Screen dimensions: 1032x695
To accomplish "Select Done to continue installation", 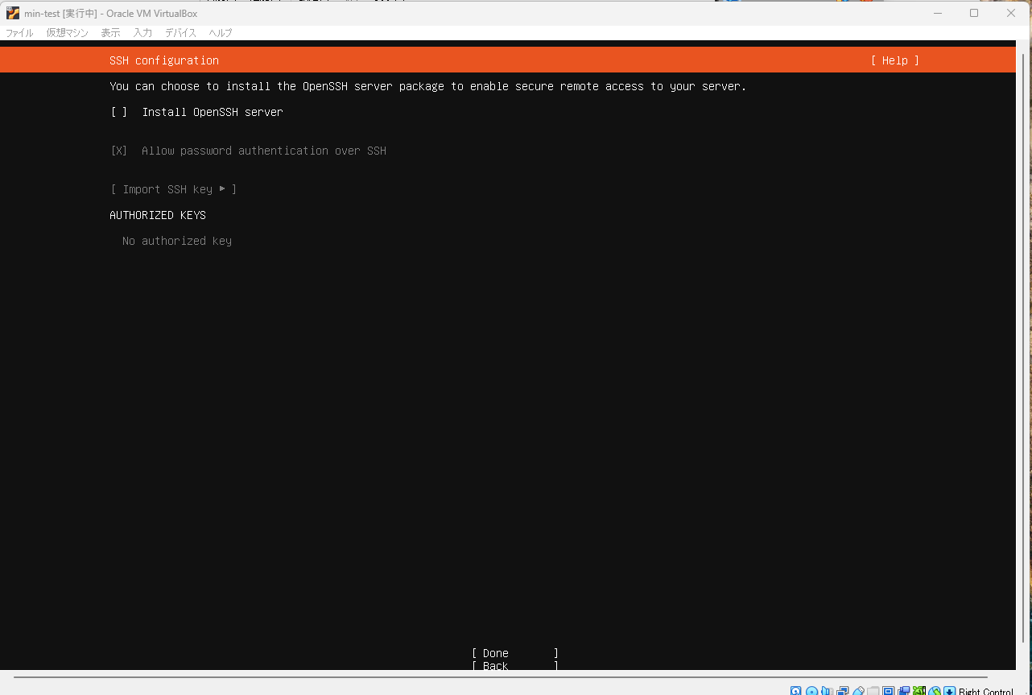I will pyautogui.click(x=494, y=653).
